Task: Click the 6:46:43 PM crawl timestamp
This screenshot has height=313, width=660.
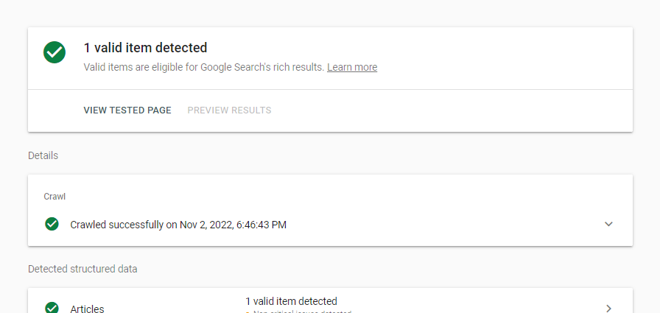Action: point(261,225)
